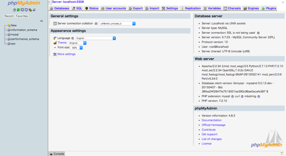Image resolution: width=286 pixels, height=156 pixels.
Task: Click the Favorites button in sidebar
Action: (x=22, y=16)
